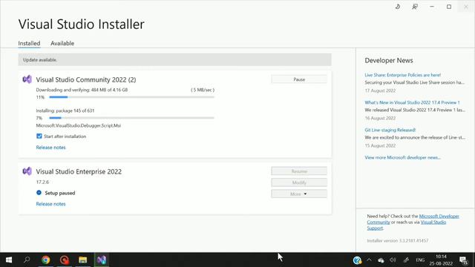This screenshot has width=475, height=267.
Task: Open the volume speaker tray icon
Action: (393, 260)
